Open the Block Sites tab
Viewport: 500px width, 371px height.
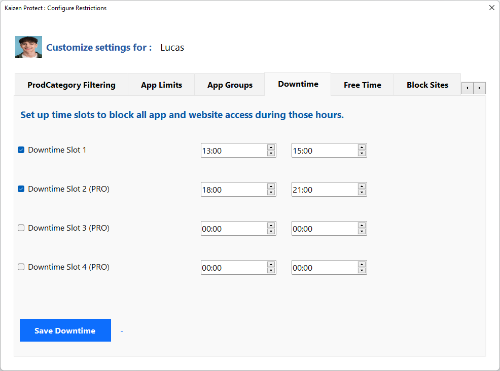[427, 85]
